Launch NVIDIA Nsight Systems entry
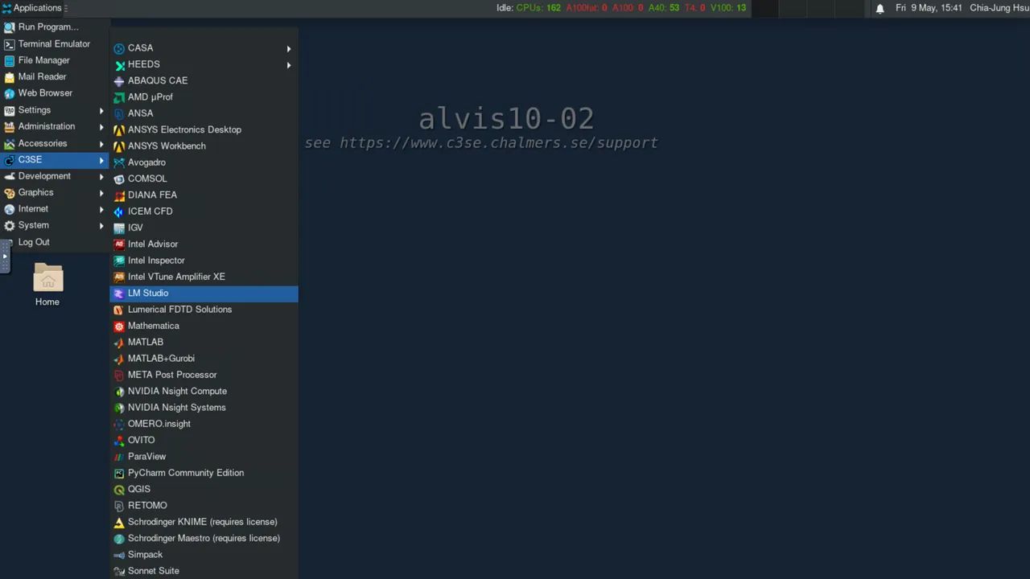The image size is (1030, 579). click(204, 408)
